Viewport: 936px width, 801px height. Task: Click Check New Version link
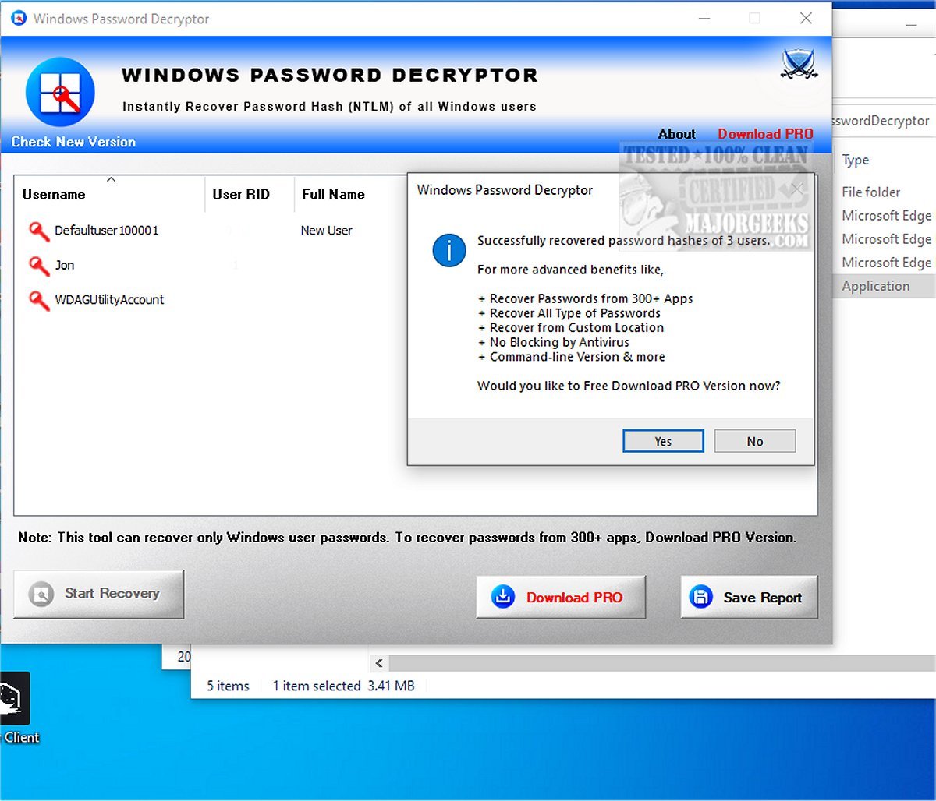[x=73, y=142]
